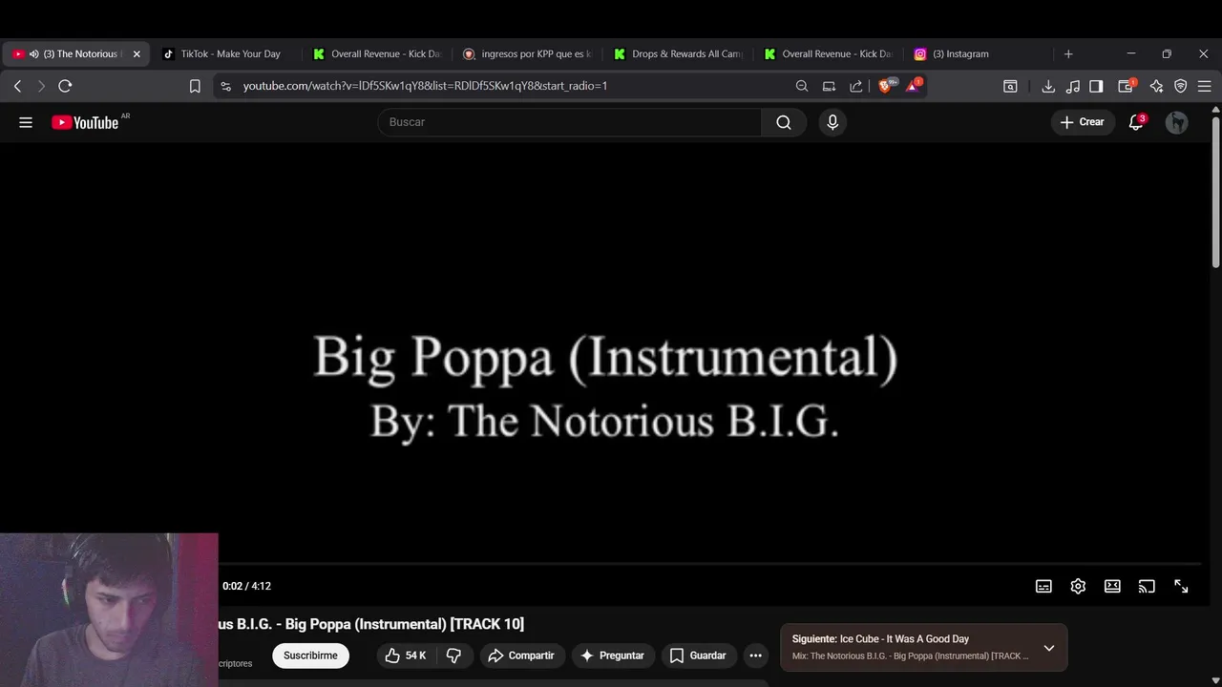Viewport: 1222px width, 687px height.
Task: Click the Compartir share button
Action: [521, 656]
